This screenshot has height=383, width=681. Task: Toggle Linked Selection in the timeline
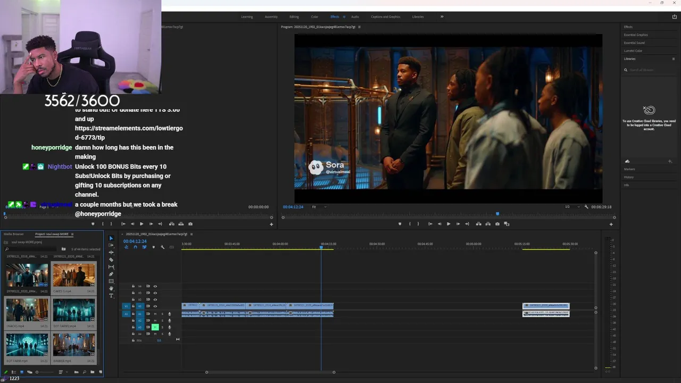pyautogui.click(x=144, y=247)
